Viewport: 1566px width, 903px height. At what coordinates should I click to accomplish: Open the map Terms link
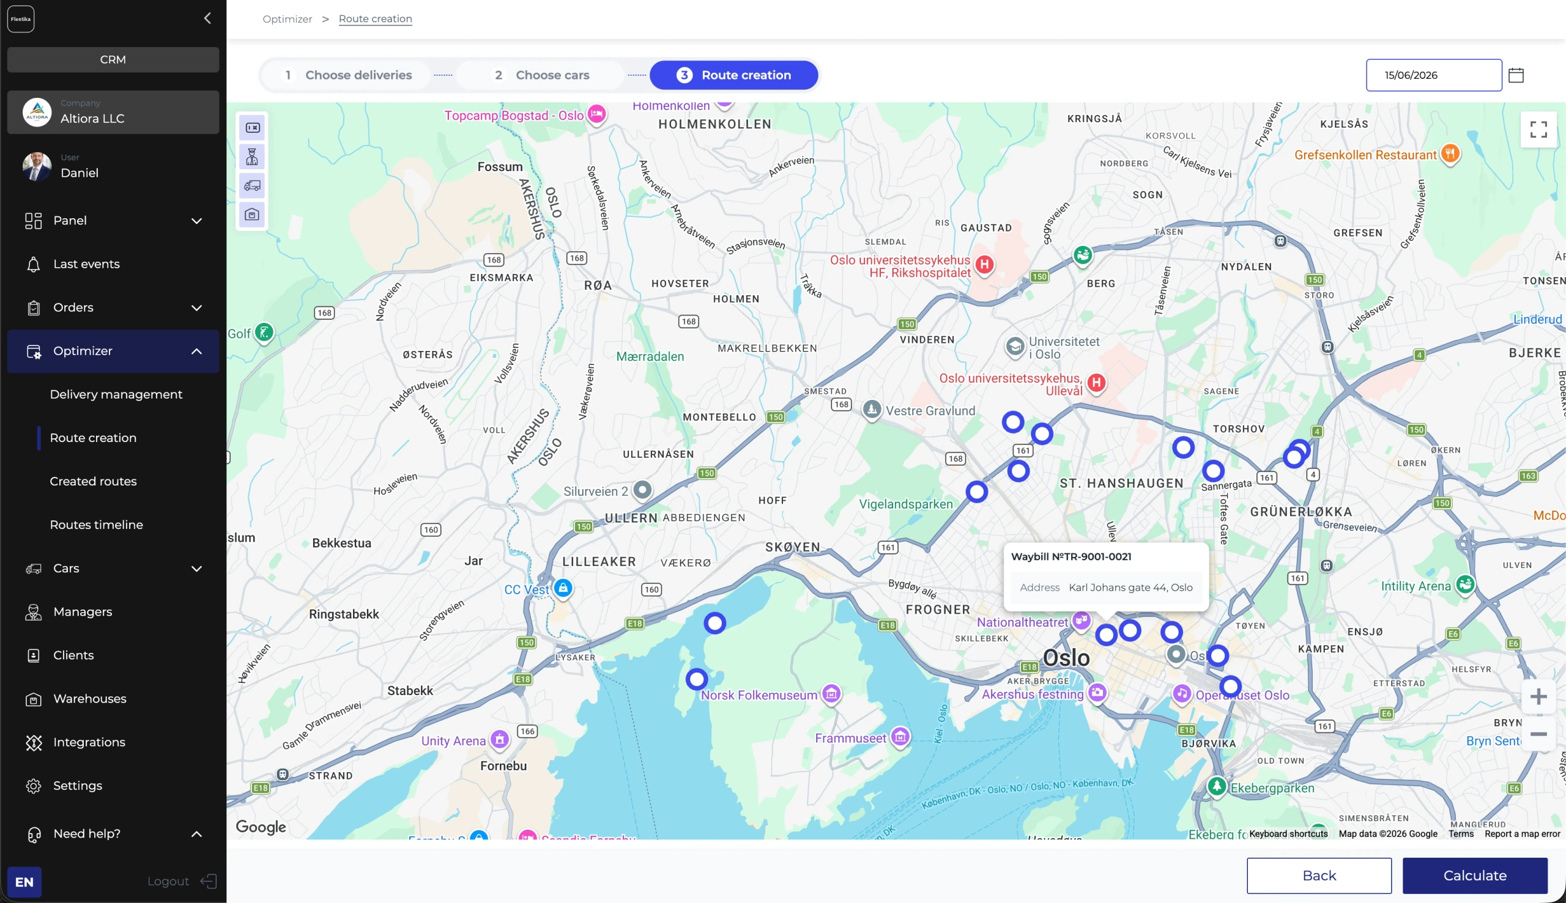(x=1461, y=833)
